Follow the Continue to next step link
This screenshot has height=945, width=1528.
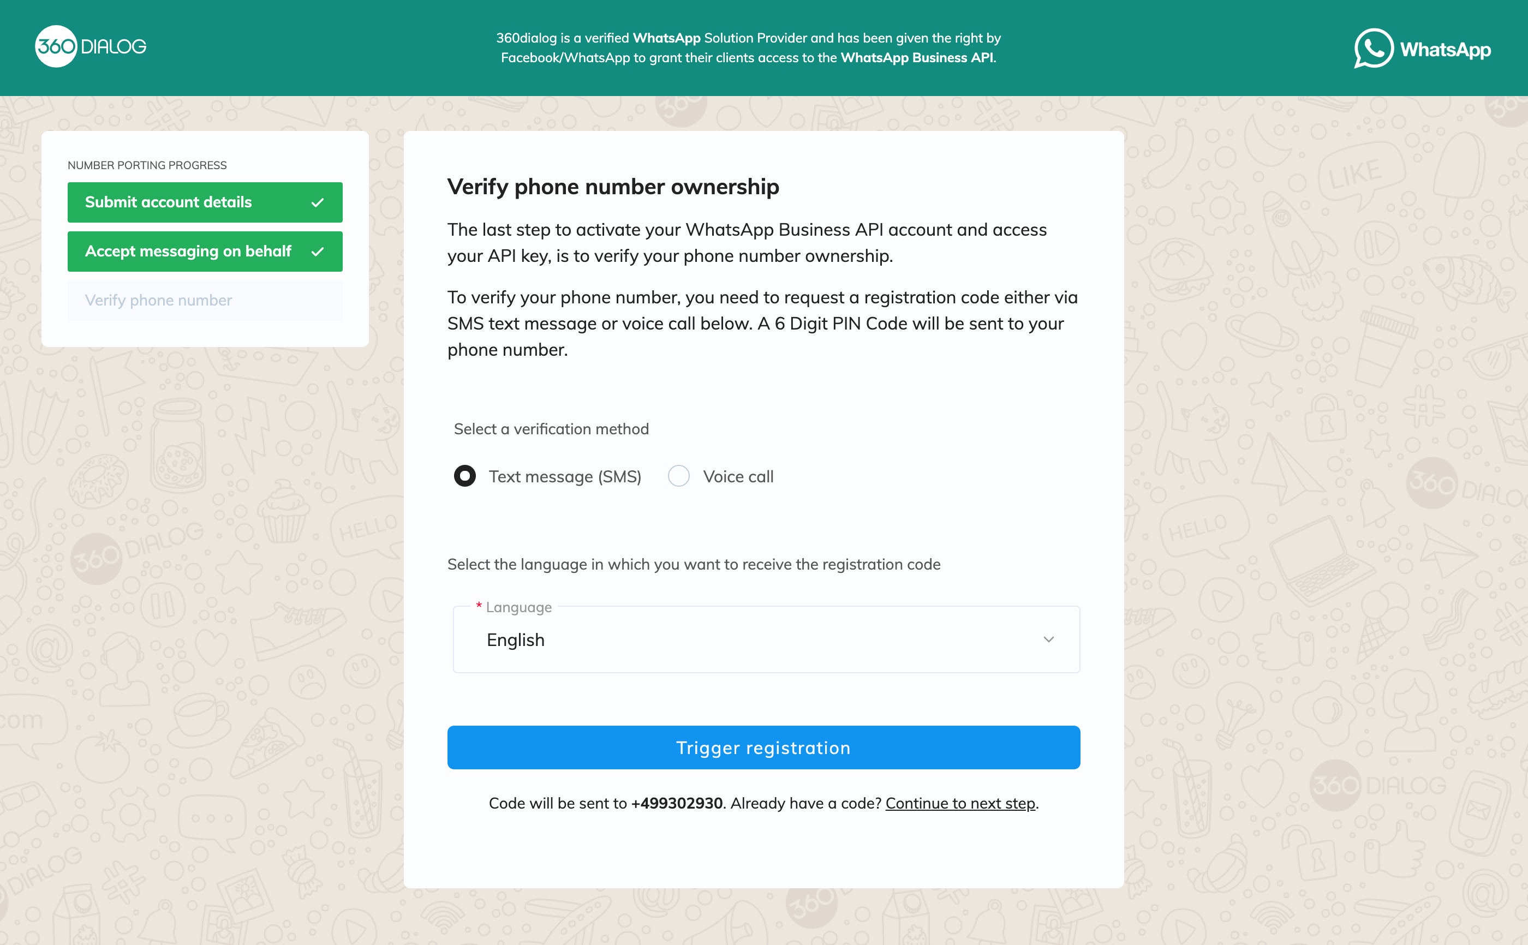pyautogui.click(x=960, y=803)
